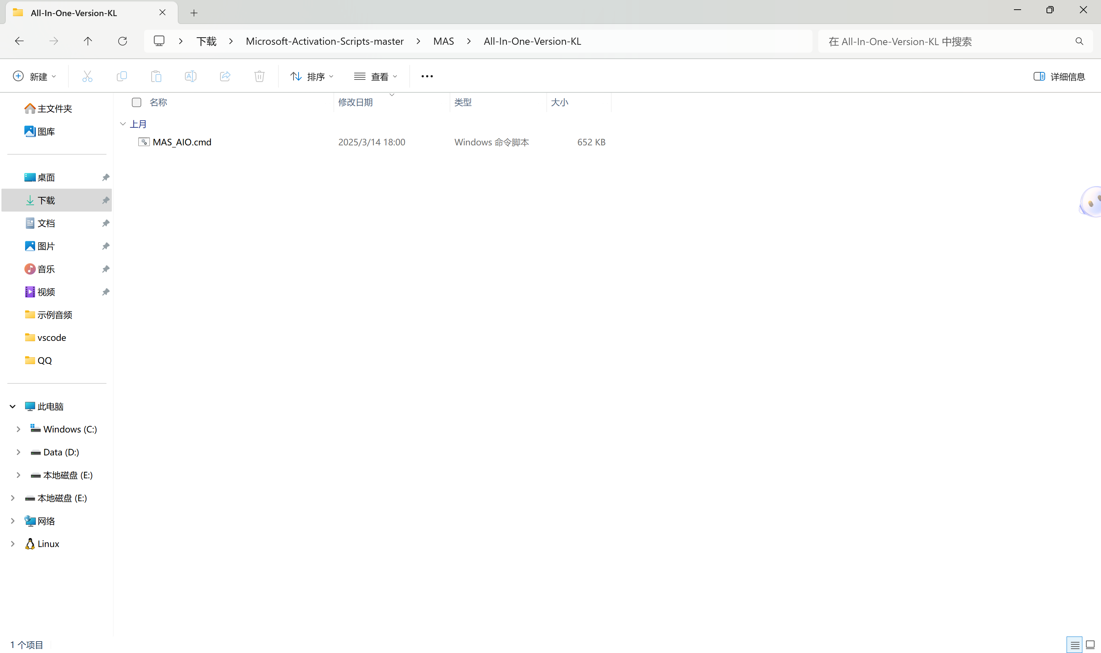
Task: Open the QQ folder in sidebar
Action: [38, 361]
